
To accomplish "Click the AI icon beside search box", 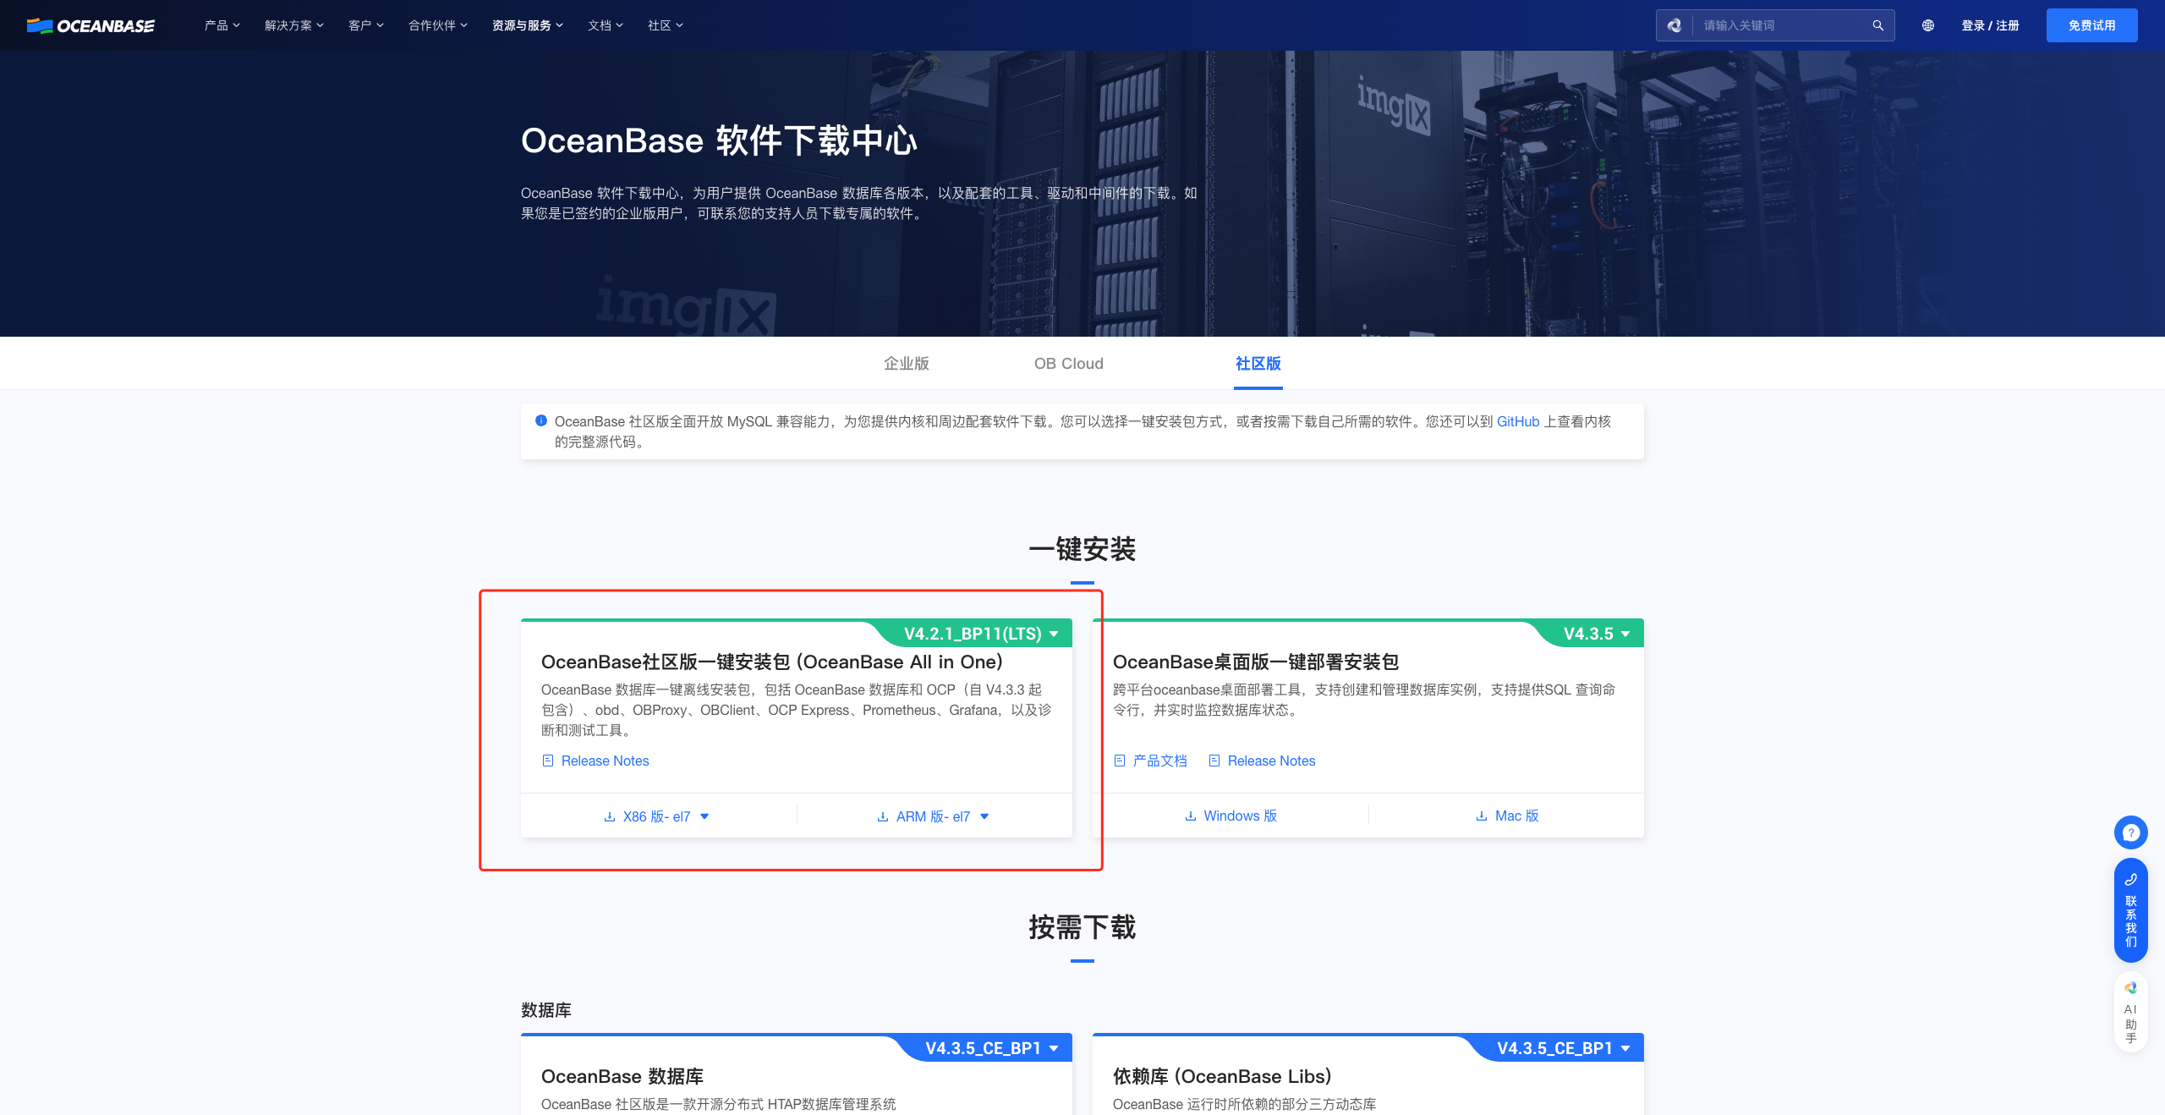I will 1674,25.
